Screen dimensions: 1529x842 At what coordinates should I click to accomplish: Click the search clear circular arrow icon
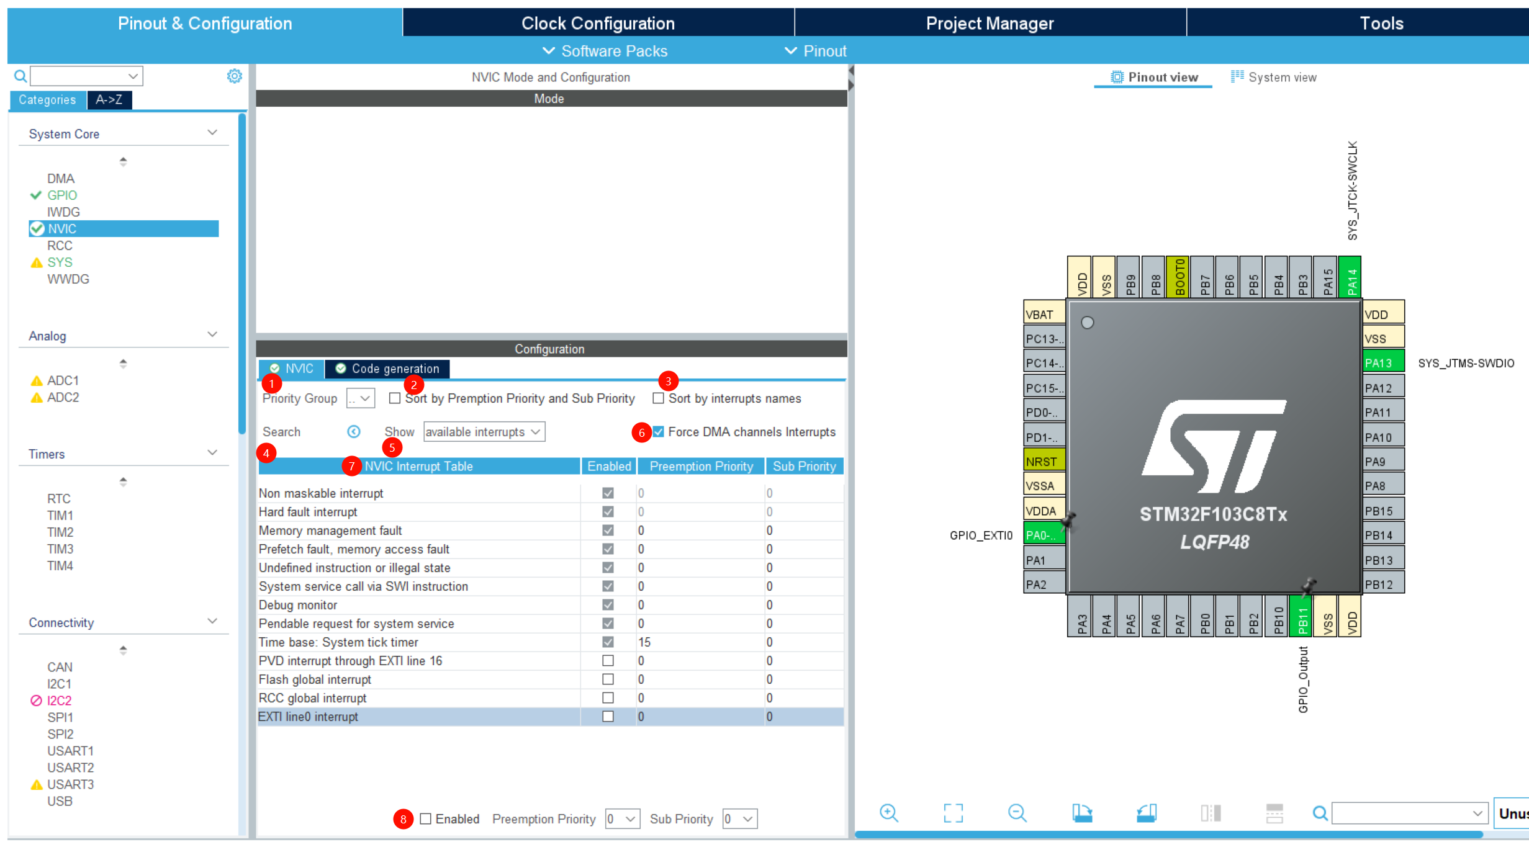tap(353, 432)
